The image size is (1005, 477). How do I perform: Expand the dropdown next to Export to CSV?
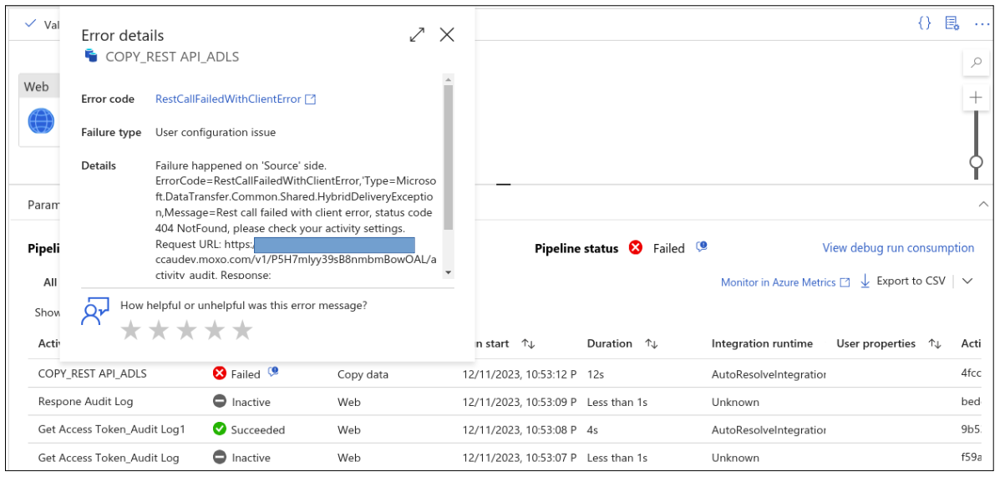coord(967,282)
